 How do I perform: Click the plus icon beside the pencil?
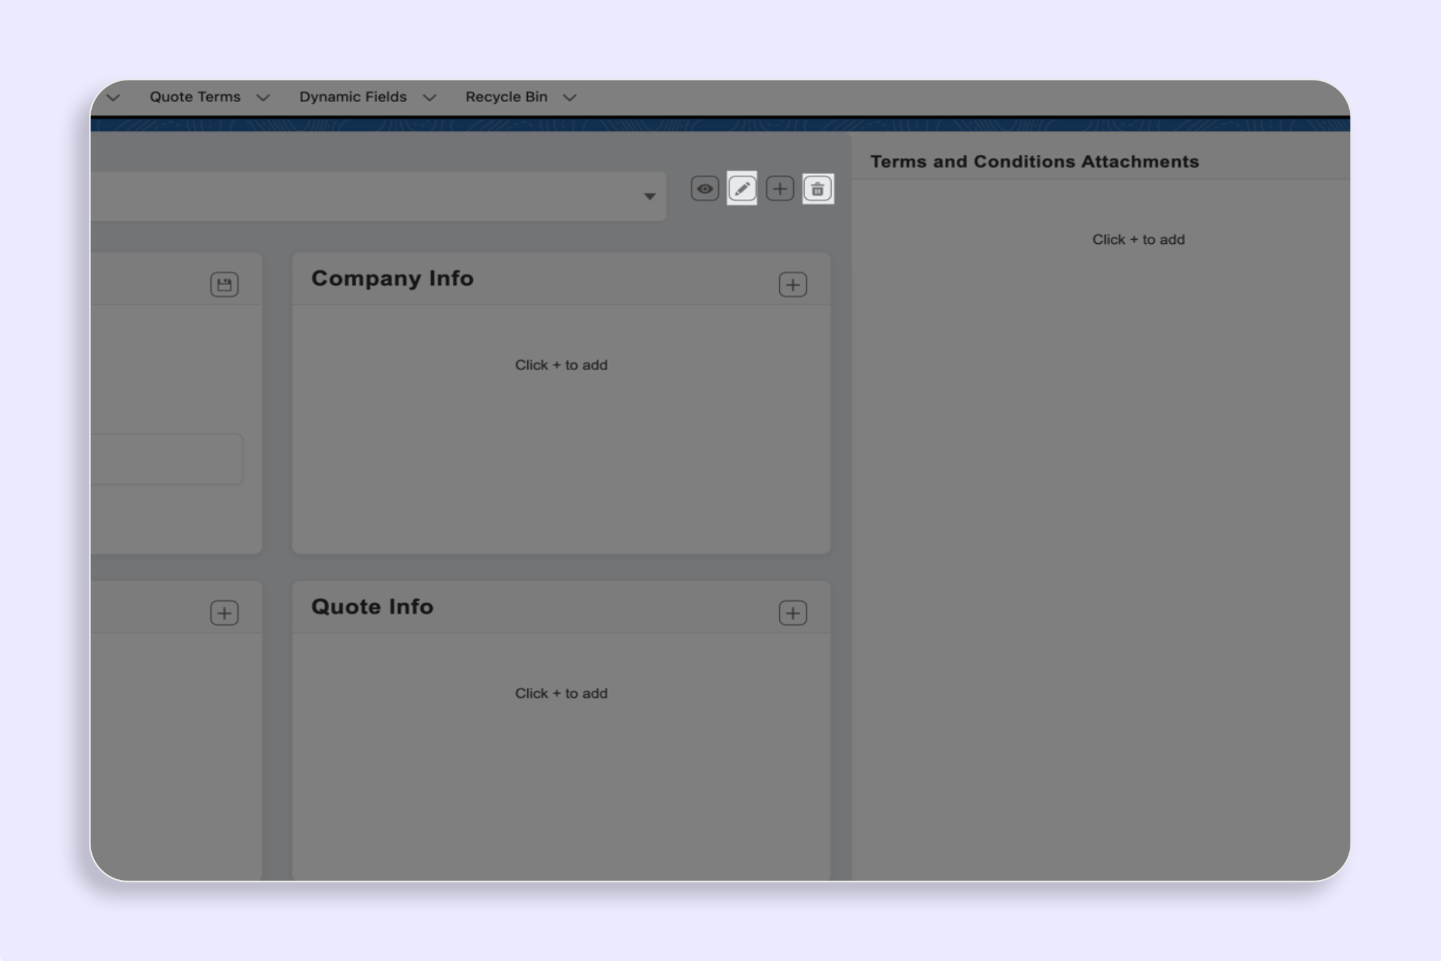pyautogui.click(x=780, y=189)
